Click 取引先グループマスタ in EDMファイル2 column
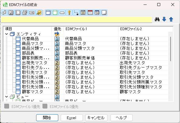The image size is (180, 123). [x=141, y=68]
